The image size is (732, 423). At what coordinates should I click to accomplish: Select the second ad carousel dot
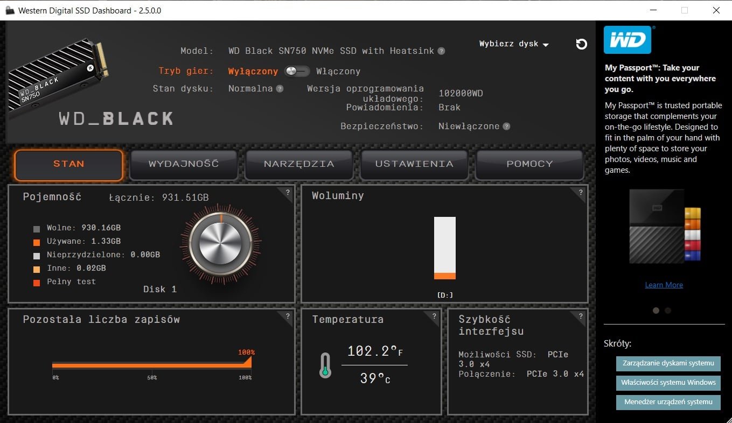tap(668, 311)
